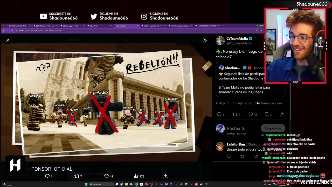The image size is (332, 187).
Task: Click the repost icon below the photo
Action: click(x=77, y=176)
